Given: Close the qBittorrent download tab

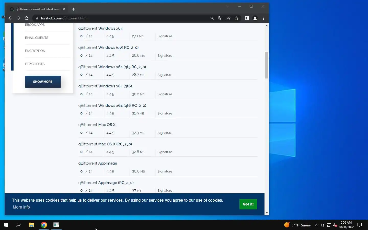Looking at the screenshot, I should (x=64, y=9).
